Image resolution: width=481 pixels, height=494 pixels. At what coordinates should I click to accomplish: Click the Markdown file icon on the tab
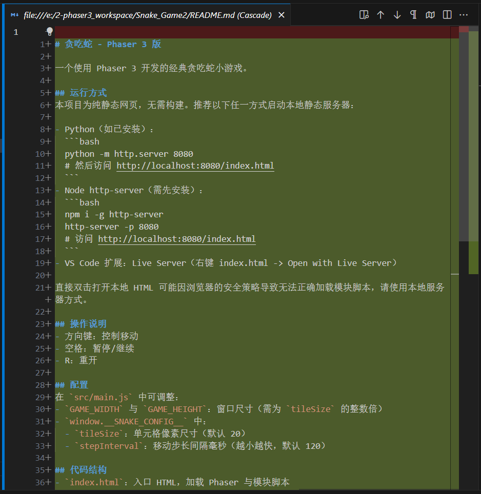point(14,15)
